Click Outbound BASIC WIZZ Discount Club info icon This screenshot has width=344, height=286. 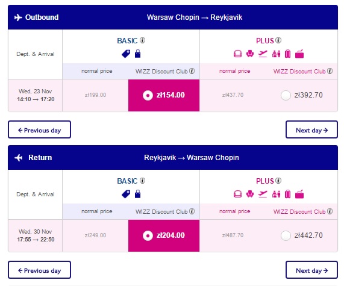coord(192,71)
